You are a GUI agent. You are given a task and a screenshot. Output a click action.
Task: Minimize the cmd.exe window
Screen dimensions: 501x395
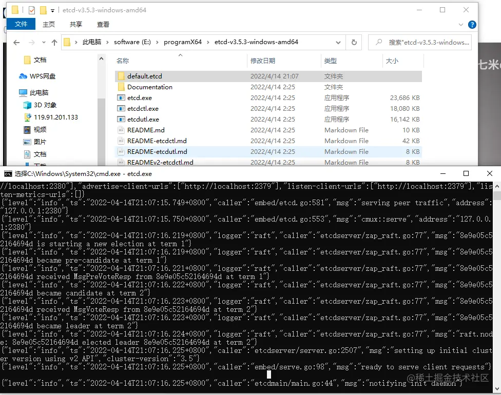coord(443,173)
